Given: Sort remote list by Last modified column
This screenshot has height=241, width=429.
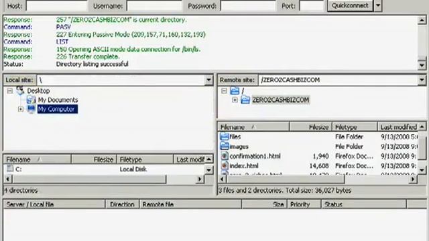Looking at the screenshot, I should [398, 127].
